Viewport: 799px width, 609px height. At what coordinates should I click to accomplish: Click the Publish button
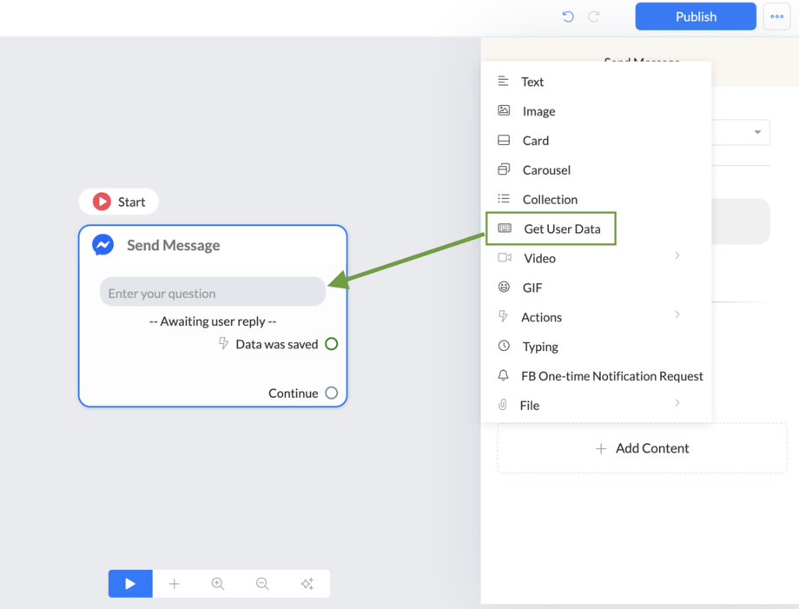(696, 17)
